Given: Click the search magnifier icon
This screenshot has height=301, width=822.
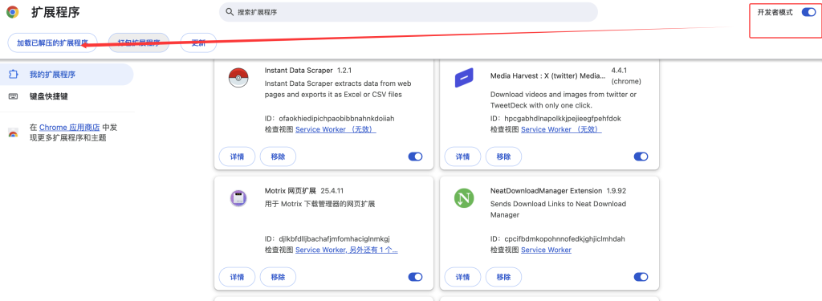Looking at the screenshot, I should [x=229, y=11].
